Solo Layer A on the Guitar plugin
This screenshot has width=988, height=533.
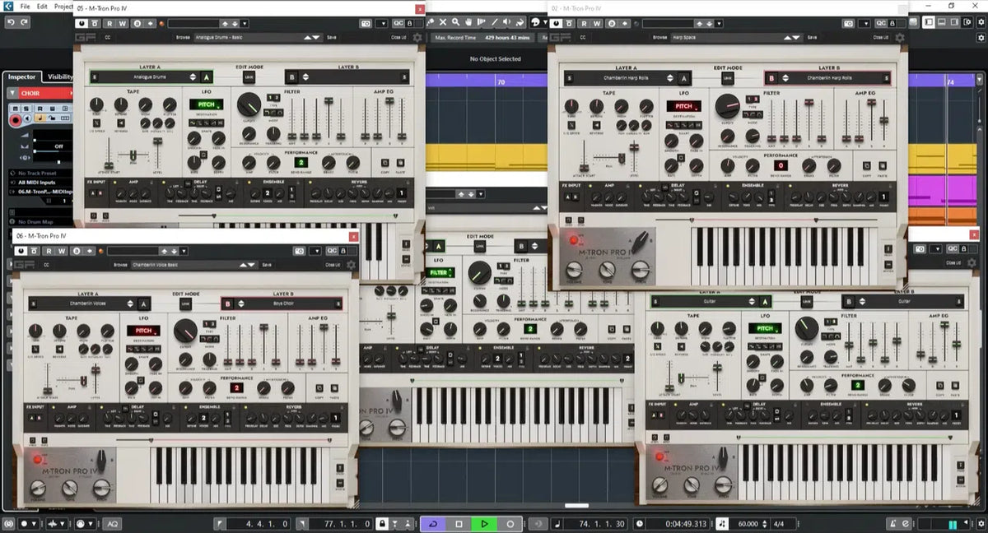[x=654, y=301]
